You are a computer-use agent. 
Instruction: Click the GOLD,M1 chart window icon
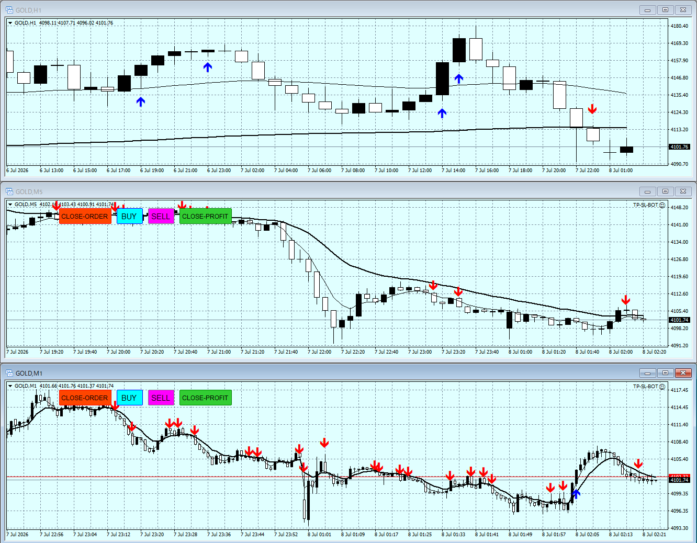9,373
